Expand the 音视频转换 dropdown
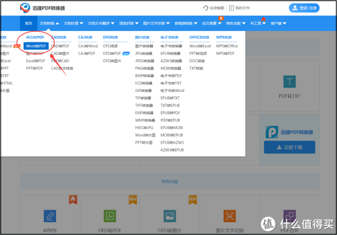The height and width of the screenshot is (235, 337). 186,23
